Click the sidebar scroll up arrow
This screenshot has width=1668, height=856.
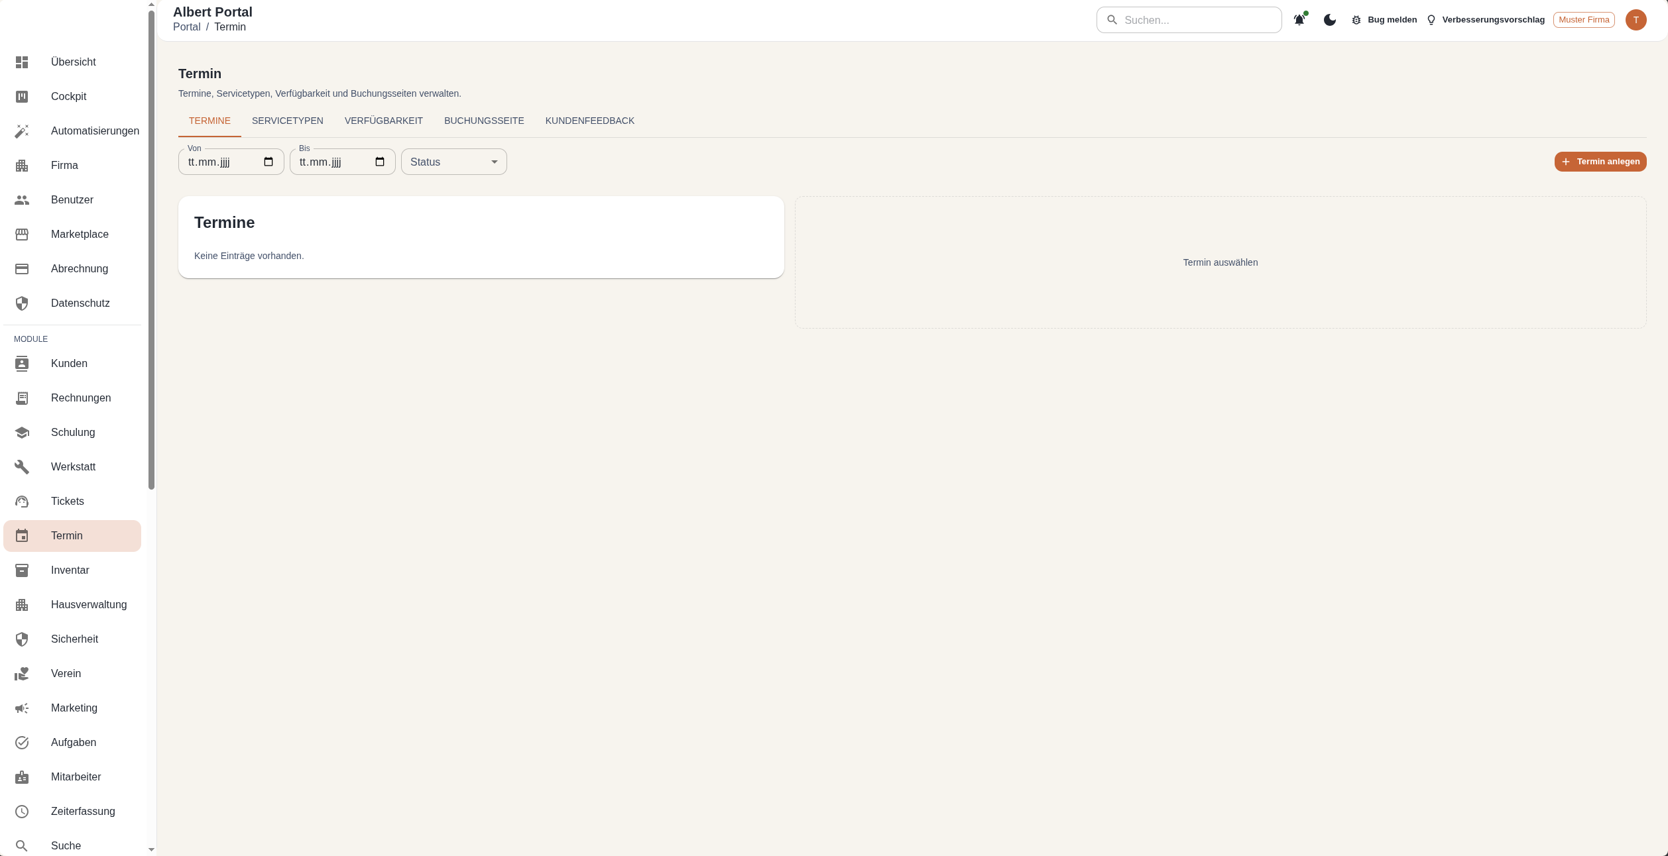(151, 5)
